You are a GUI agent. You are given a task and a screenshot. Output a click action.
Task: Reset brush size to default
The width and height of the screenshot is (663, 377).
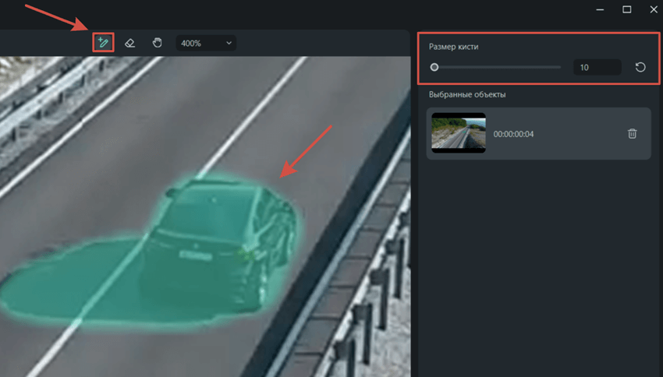640,68
